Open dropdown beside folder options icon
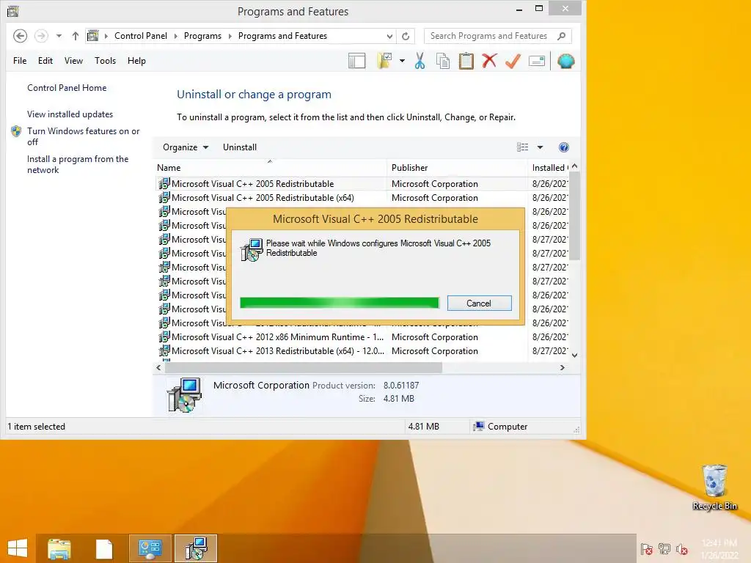 tap(403, 62)
